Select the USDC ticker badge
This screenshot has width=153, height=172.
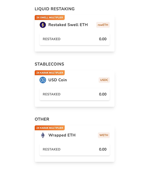(x=104, y=80)
